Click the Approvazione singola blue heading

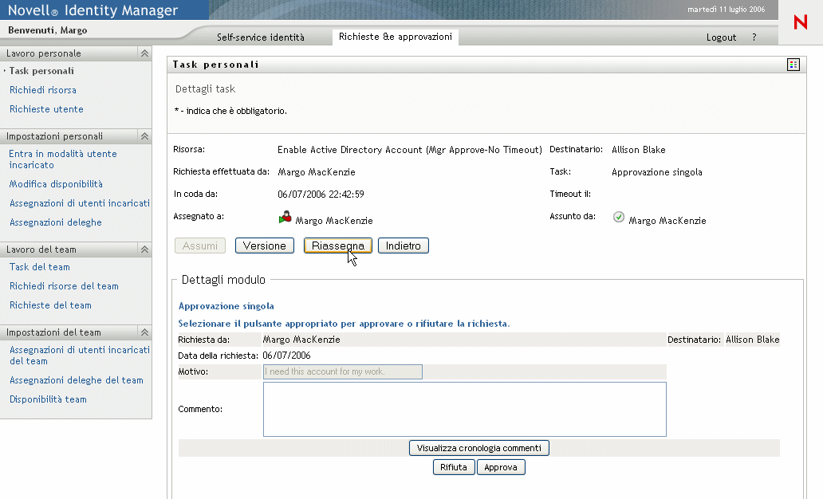[226, 306]
